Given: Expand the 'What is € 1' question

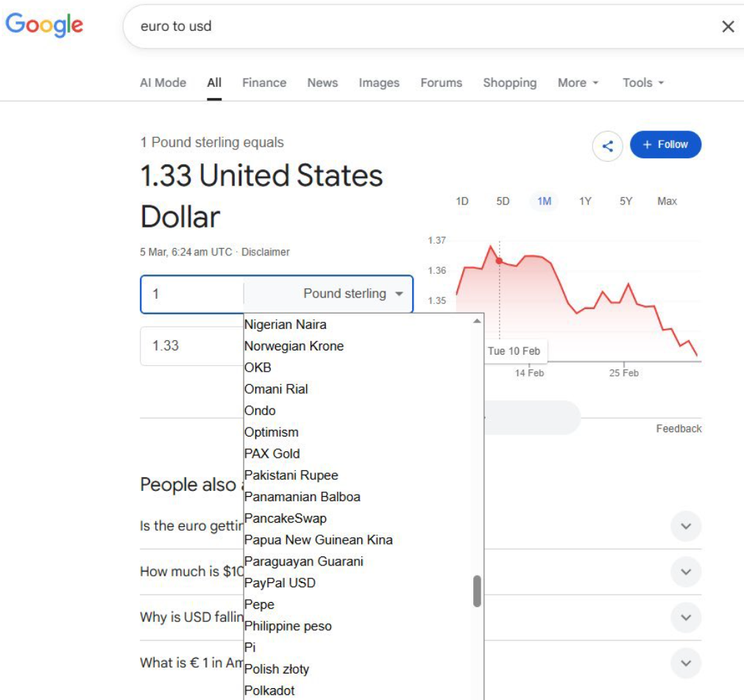Looking at the screenshot, I should (x=686, y=663).
